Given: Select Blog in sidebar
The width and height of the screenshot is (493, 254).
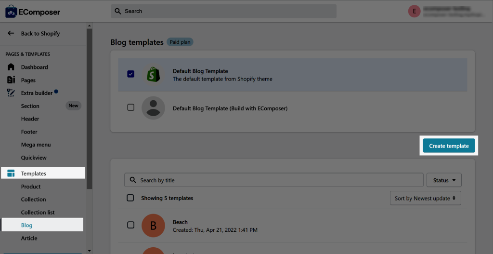Looking at the screenshot, I should coord(42,226).
